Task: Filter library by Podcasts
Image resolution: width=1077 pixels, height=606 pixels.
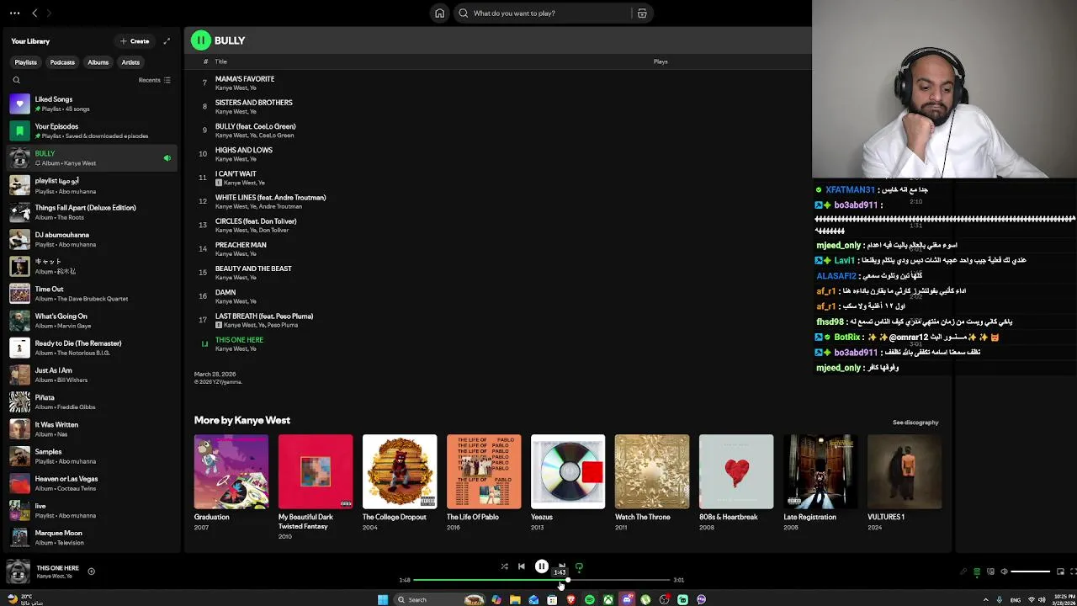Action: [62, 62]
